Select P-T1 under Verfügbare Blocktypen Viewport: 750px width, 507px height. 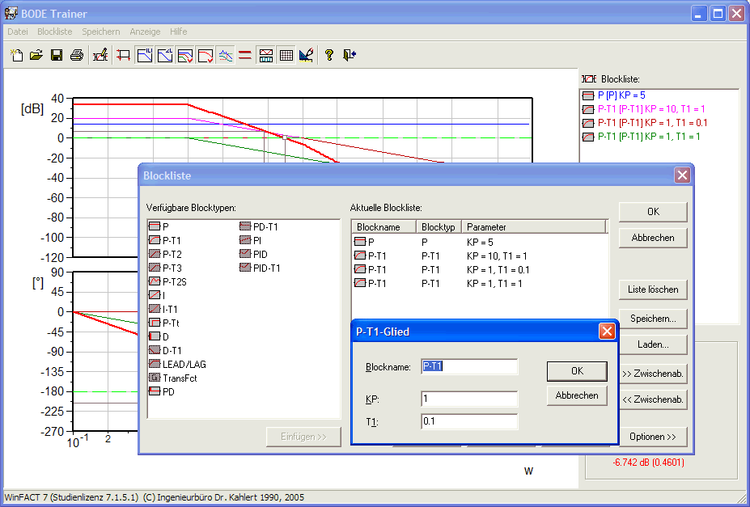click(165, 240)
